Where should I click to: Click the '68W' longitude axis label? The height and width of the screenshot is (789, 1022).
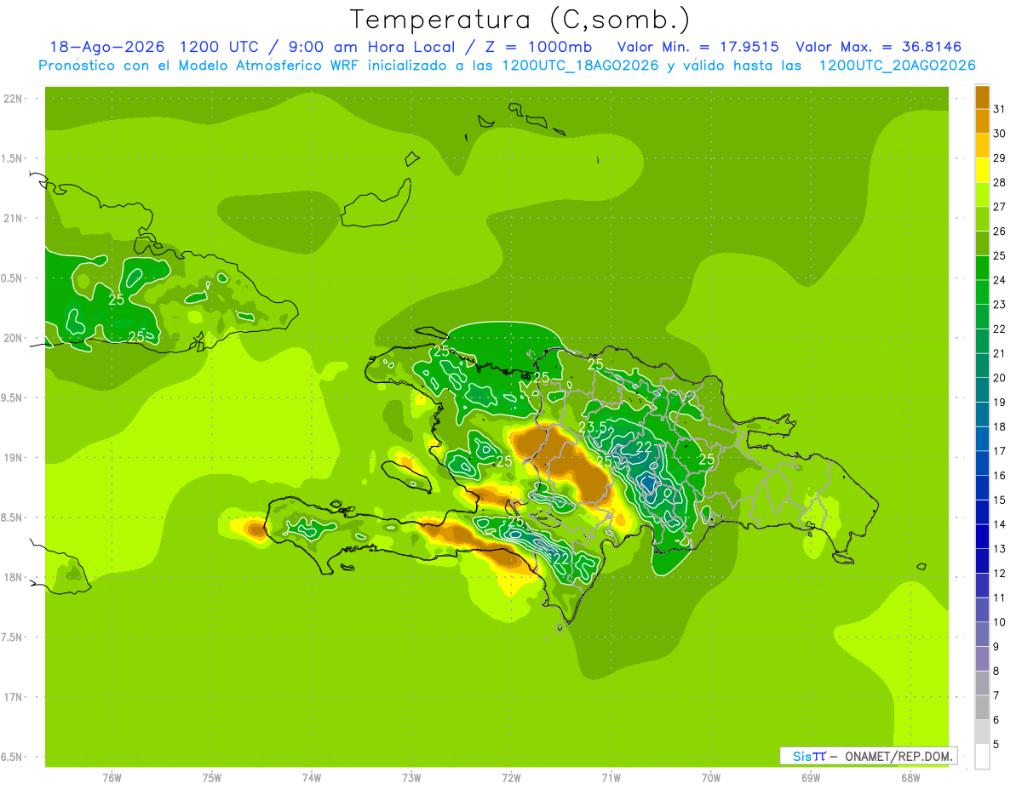tap(910, 778)
